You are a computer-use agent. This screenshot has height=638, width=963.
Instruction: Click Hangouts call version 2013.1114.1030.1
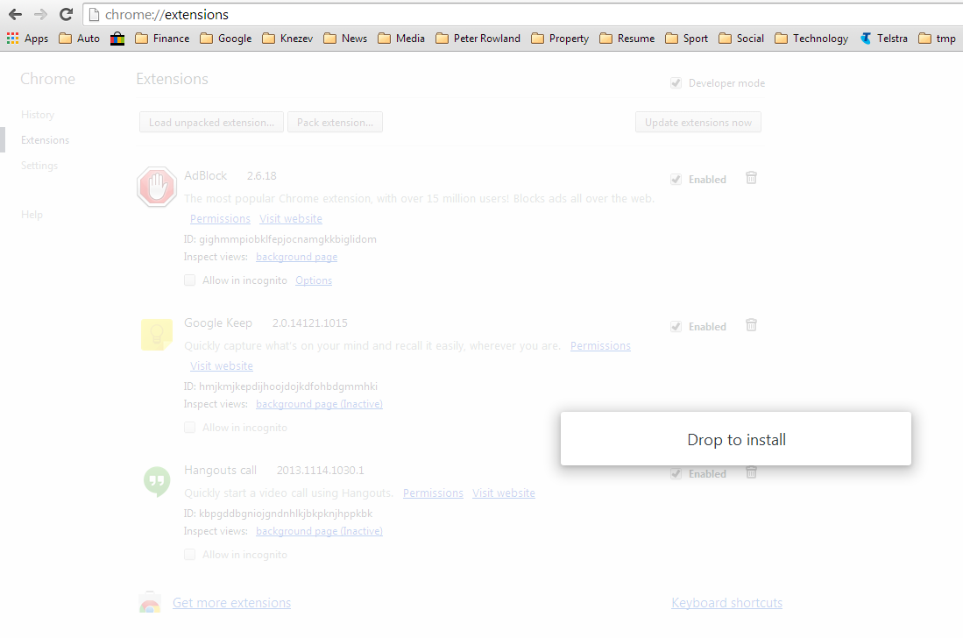click(320, 471)
